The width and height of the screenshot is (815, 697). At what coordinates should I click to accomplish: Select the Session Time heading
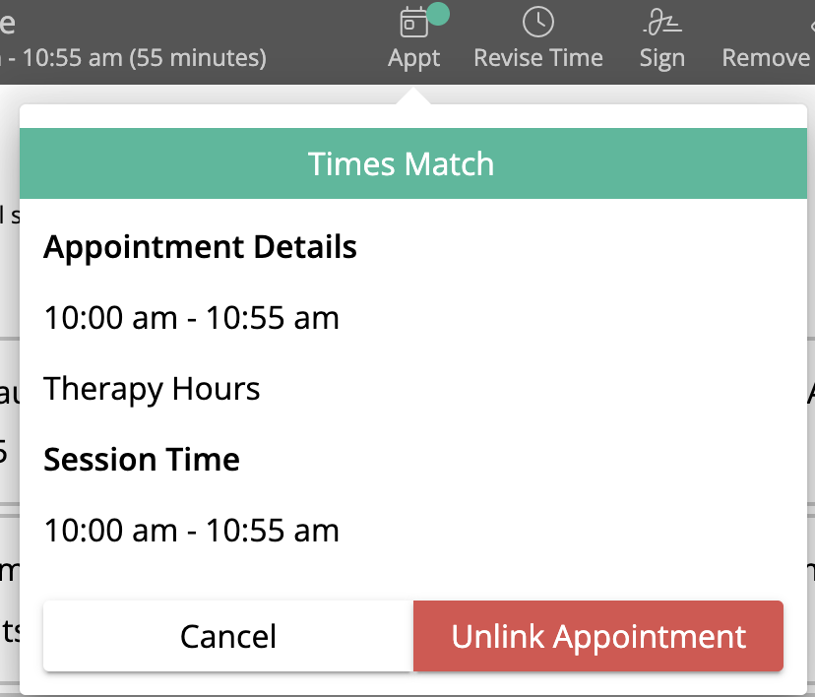click(142, 460)
